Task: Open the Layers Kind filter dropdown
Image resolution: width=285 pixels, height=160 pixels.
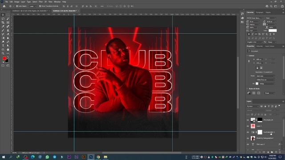Action: click(x=253, y=106)
